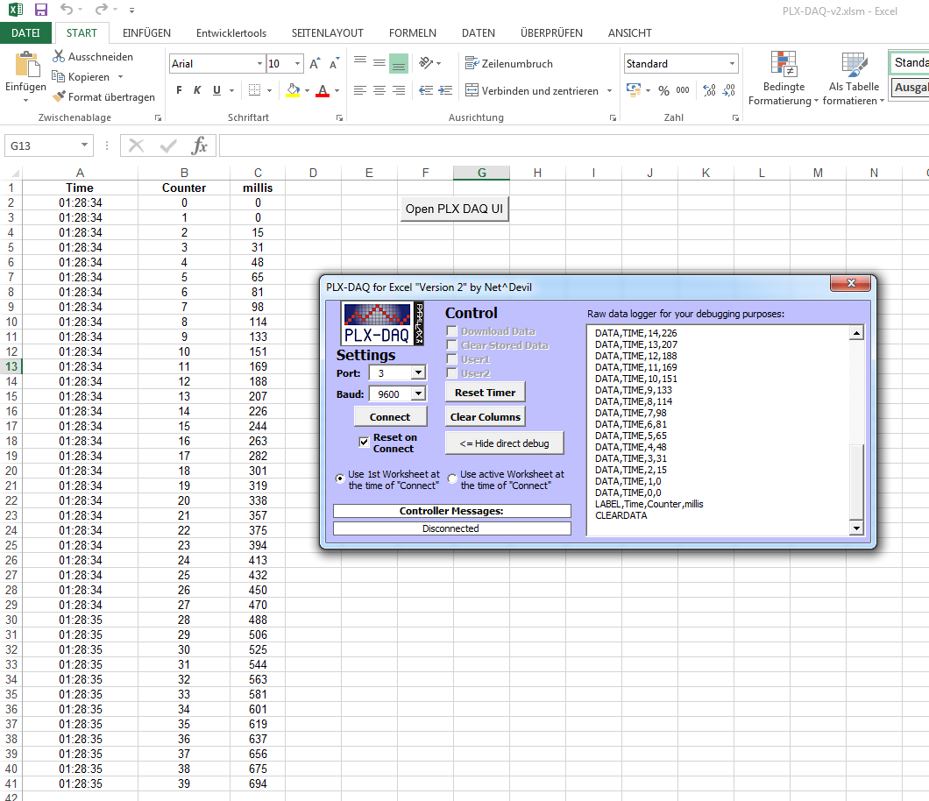
Task: Click Hide direct debug button
Action: coord(504,443)
